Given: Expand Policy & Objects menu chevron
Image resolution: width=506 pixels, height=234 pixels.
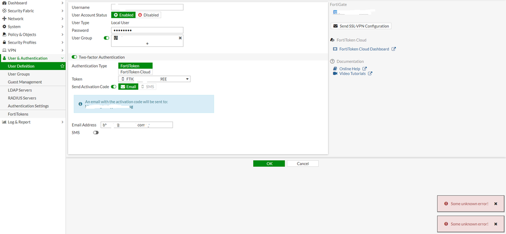Looking at the screenshot, I should [62, 35].
